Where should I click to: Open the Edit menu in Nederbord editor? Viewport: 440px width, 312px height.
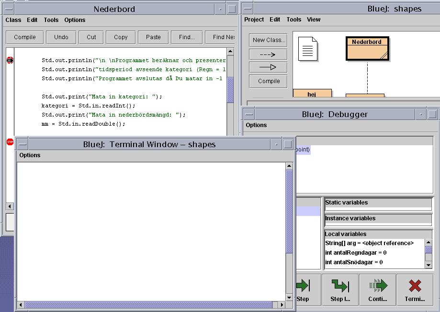(32, 20)
